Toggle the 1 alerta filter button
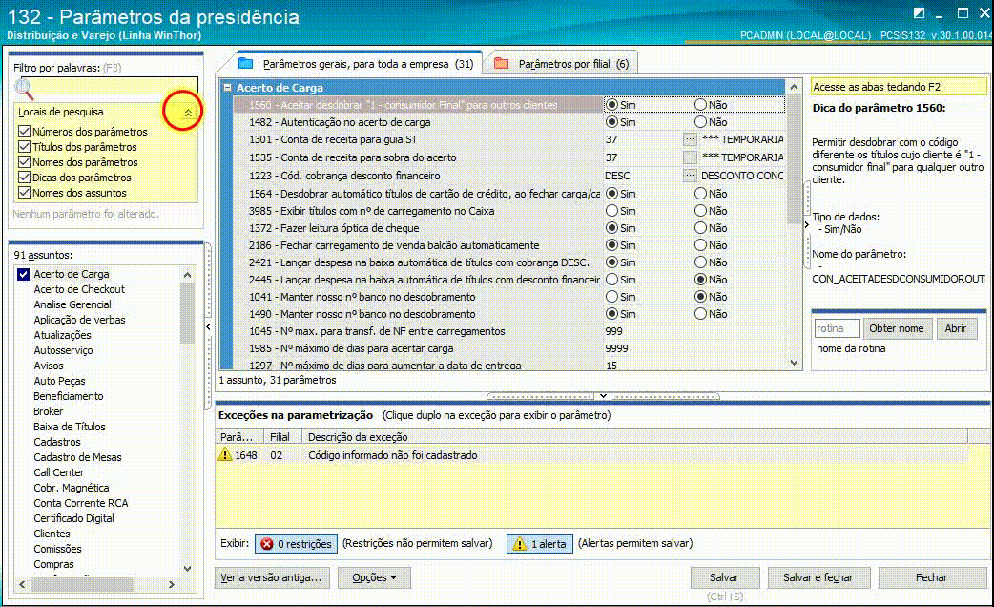This screenshot has height=607, width=994. [x=540, y=544]
